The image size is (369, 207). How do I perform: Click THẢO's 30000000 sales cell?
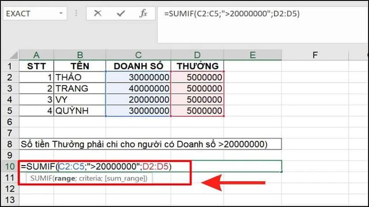coord(138,77)
